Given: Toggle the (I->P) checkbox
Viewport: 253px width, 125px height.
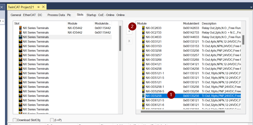Looking at the screenshot, I should point(52,120).
